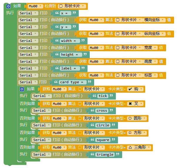This screenshot has width=177, height=168.
Task: Open the Serial dropdown in the 'height =' print row
Action: coord(28,55)
